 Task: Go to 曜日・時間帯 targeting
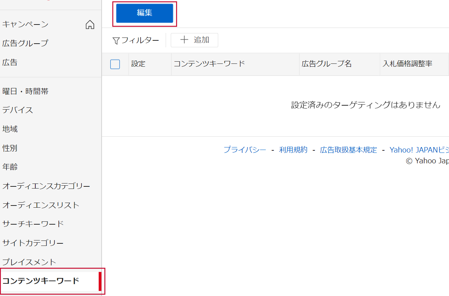(x=26, y=92)
